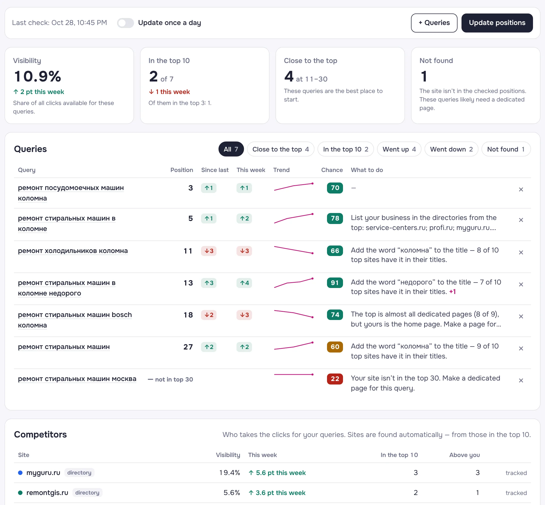Click the red chance badge 22

coord(335,379)
